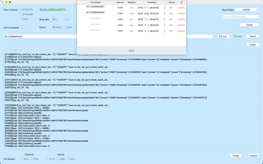Adjust FireDate stepper for AT+COMMAND2

coord(165,13)
